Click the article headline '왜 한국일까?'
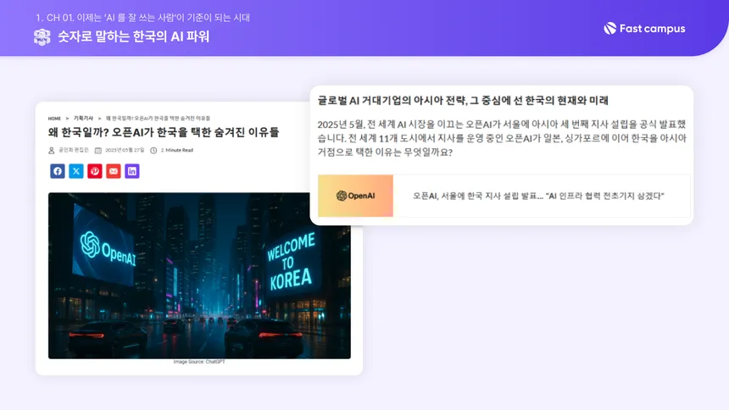 (x=164, y=132)
